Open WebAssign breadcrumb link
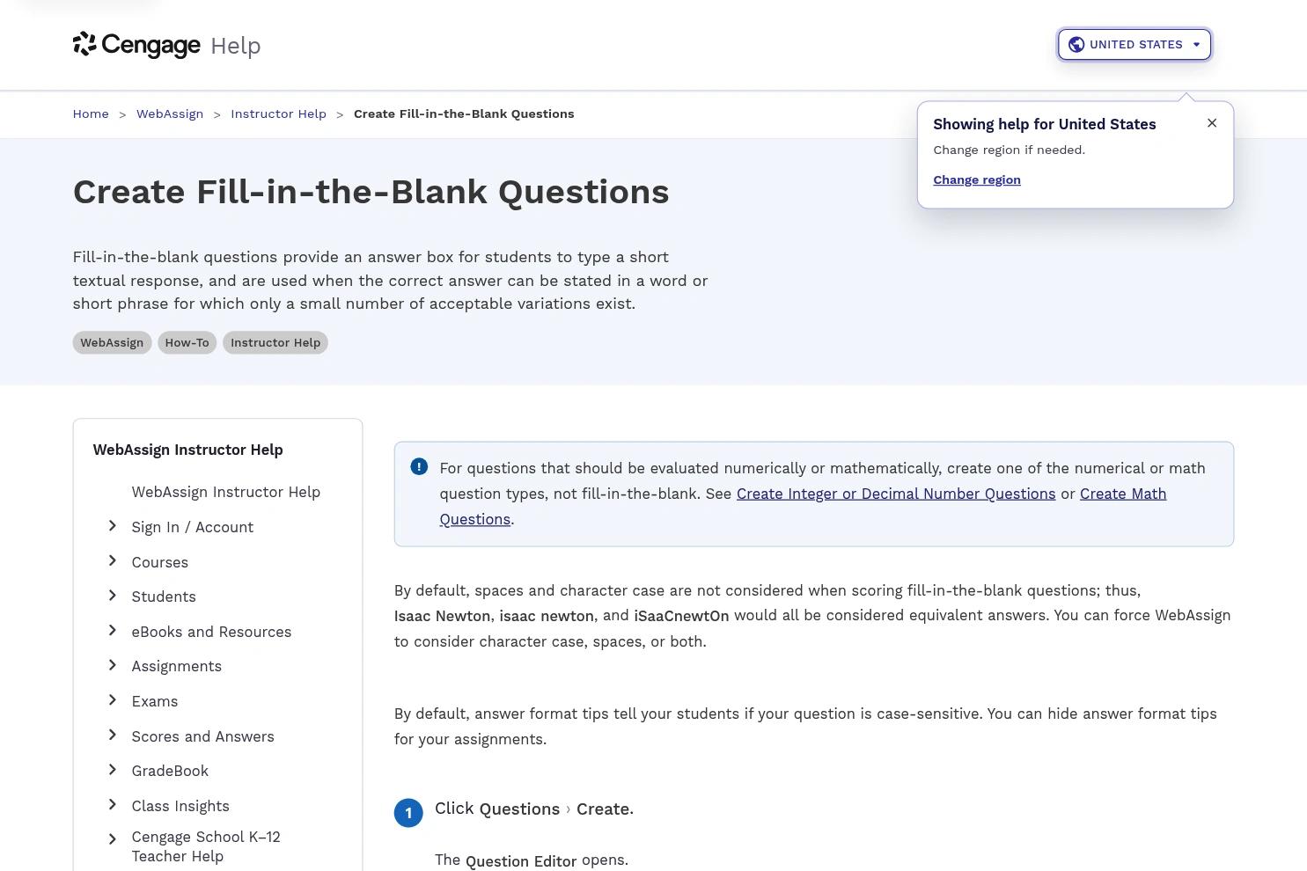Viewport: 1307px width, 871px height. pos(170,113)
